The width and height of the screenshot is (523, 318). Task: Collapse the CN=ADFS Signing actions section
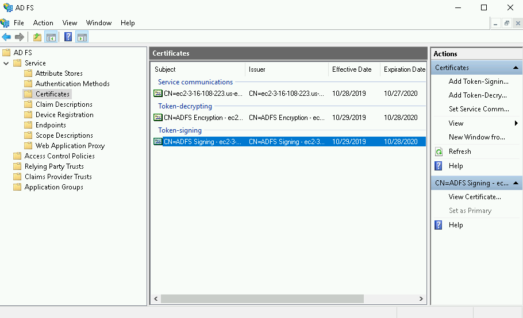[516, 183]
